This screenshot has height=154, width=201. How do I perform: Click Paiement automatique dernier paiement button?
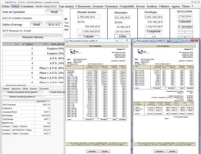coord(22,92)
